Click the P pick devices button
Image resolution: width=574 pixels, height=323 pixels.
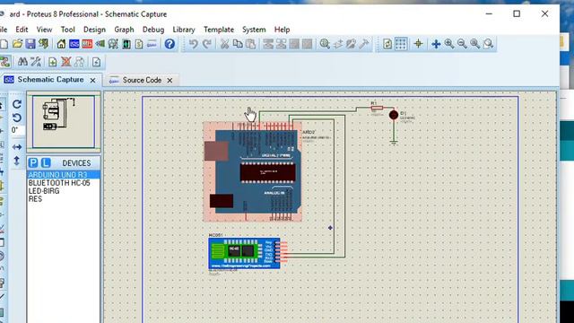(33, 163)
